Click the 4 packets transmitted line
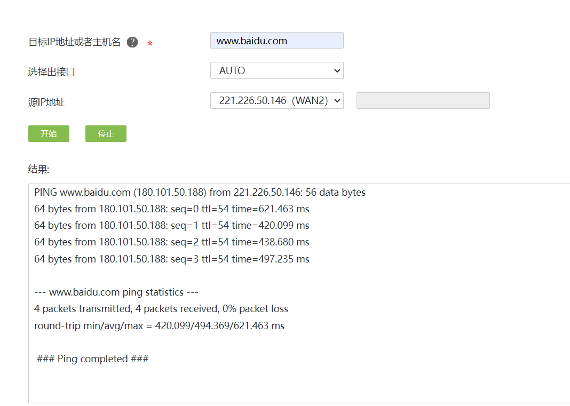Viewport: 570px width, 406px height. [161, 309]
